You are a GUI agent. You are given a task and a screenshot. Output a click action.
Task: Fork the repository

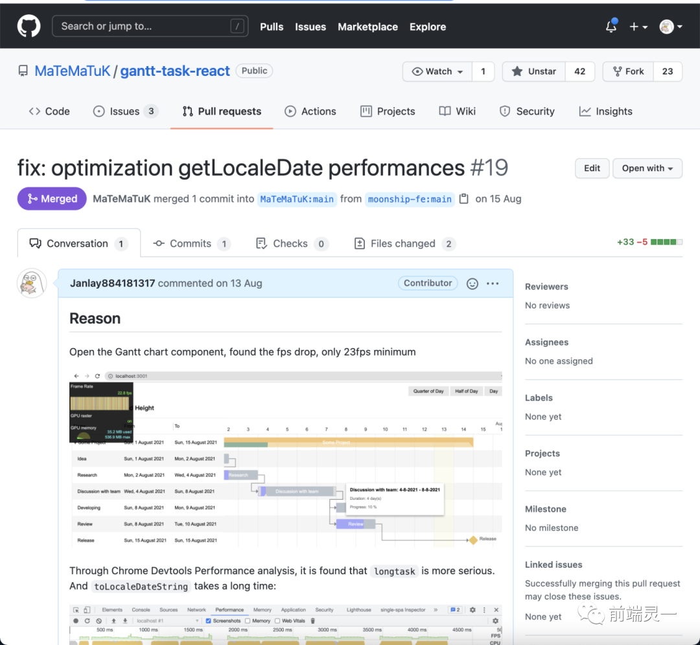point(628,71)
